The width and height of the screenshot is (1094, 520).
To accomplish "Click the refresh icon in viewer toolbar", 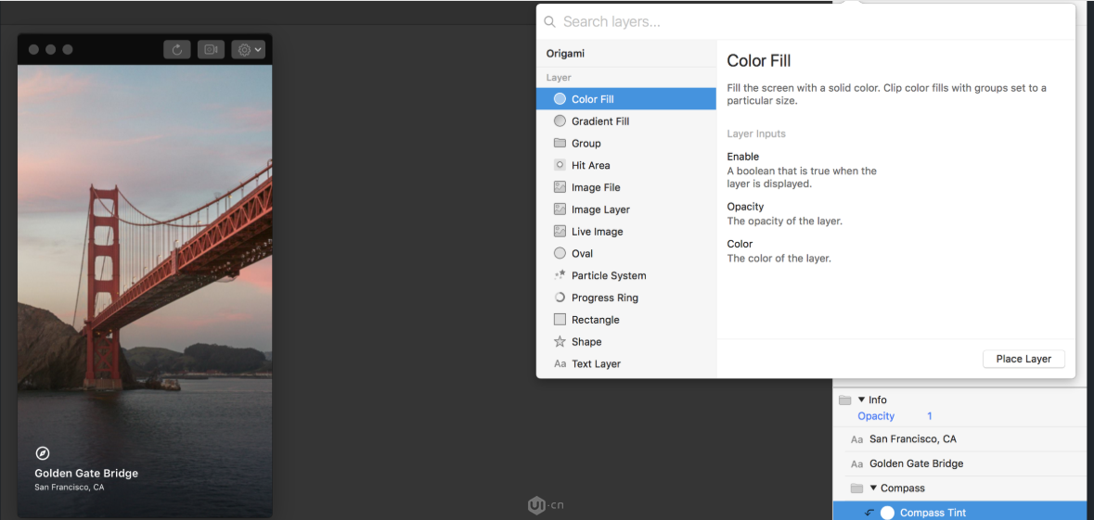I will [177, 49].
